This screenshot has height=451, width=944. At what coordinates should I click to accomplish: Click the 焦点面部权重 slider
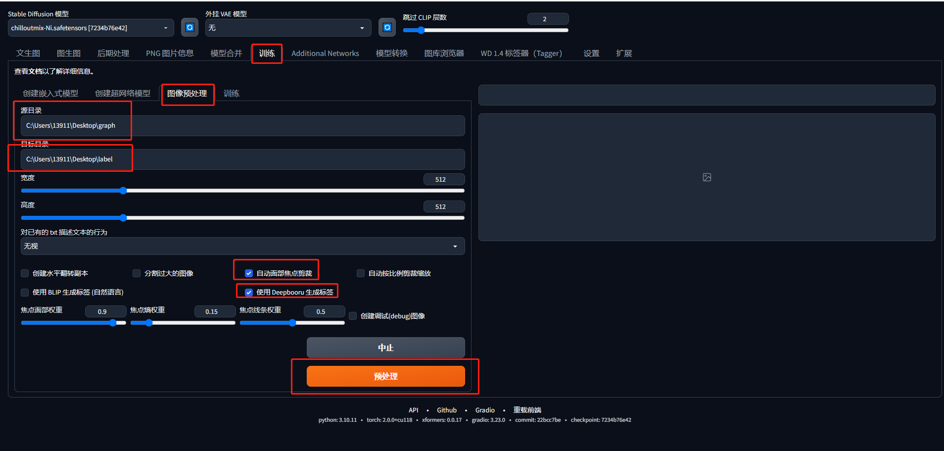coord(74,323)
